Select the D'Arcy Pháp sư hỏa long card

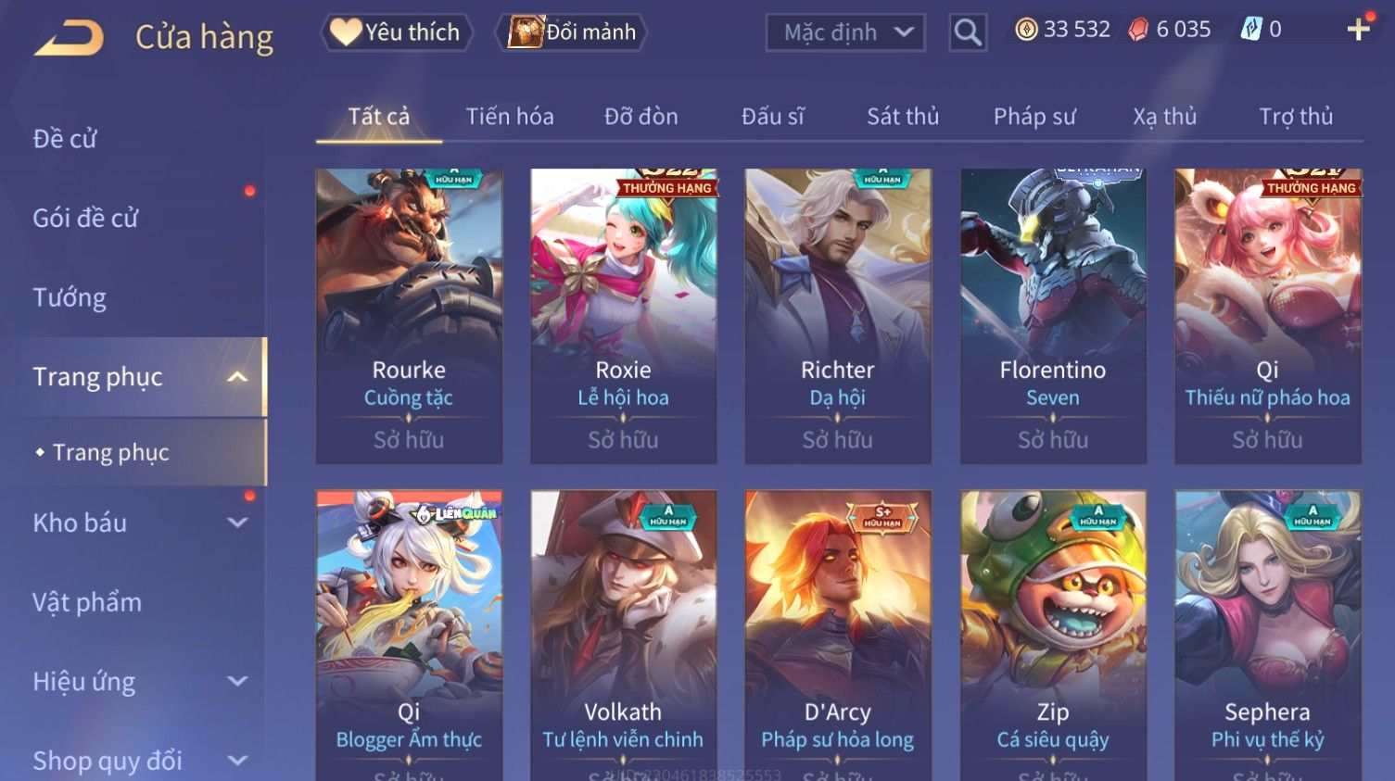[x=838, y=636]
